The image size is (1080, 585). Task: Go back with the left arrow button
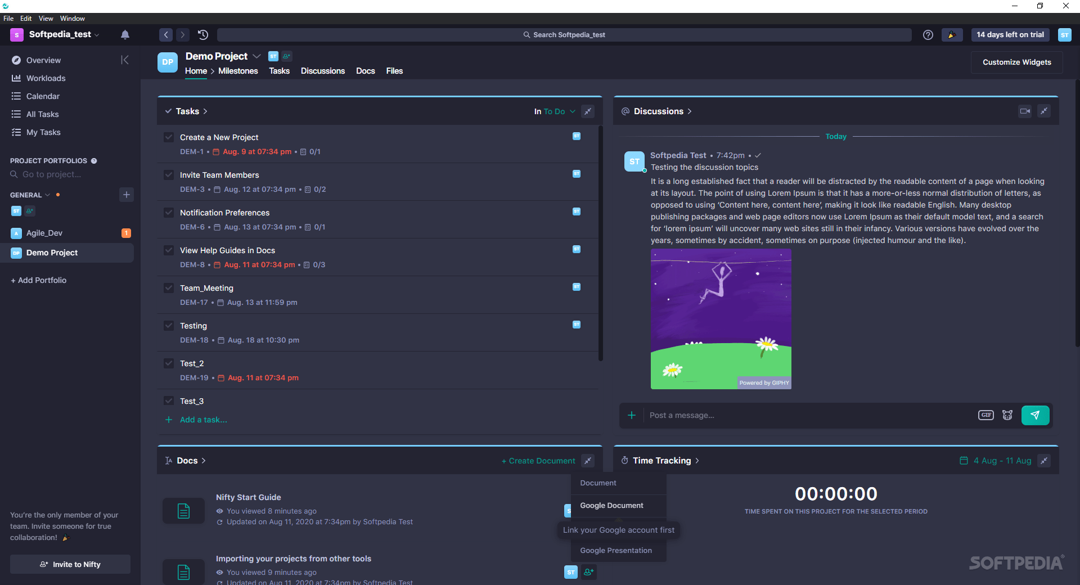(x=166, y=35)
